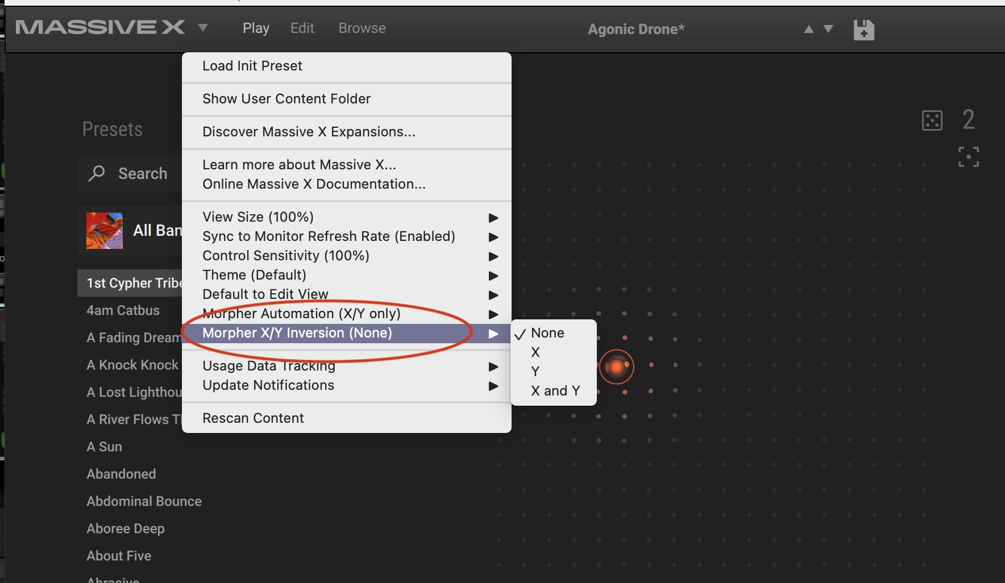Select the A Fading Dream preset

(x=134, y=338)
